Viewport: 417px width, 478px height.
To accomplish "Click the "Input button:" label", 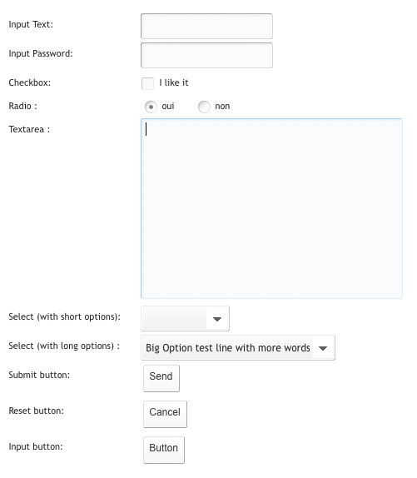I will 36,446.
